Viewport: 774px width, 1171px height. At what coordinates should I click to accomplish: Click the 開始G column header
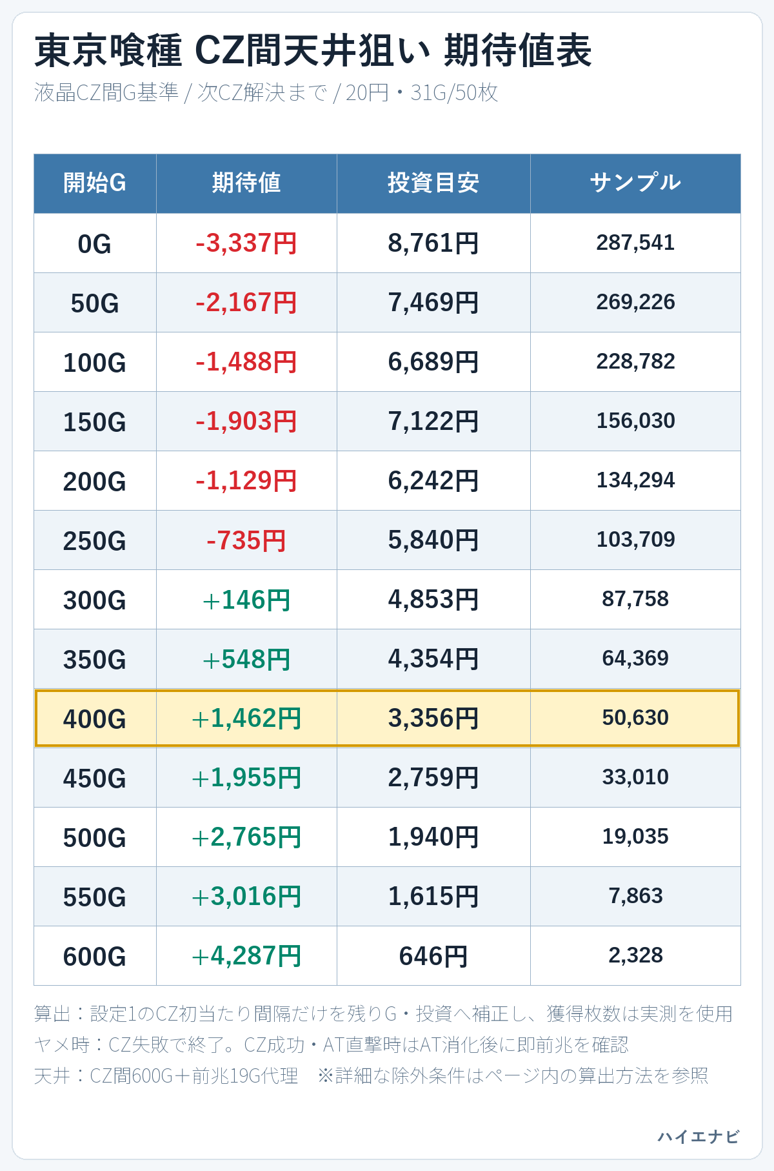point(95,183)
